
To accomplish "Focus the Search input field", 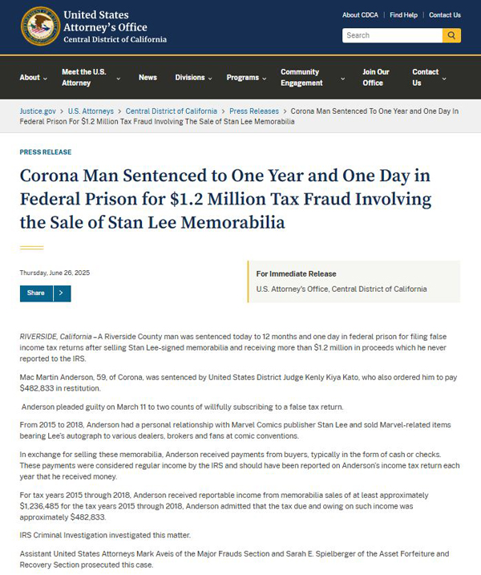I will coord(392,35).
